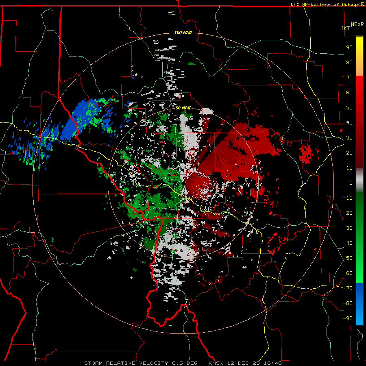Click the -10 scale label
Screen dimensions: 366x366
point(348,198)
